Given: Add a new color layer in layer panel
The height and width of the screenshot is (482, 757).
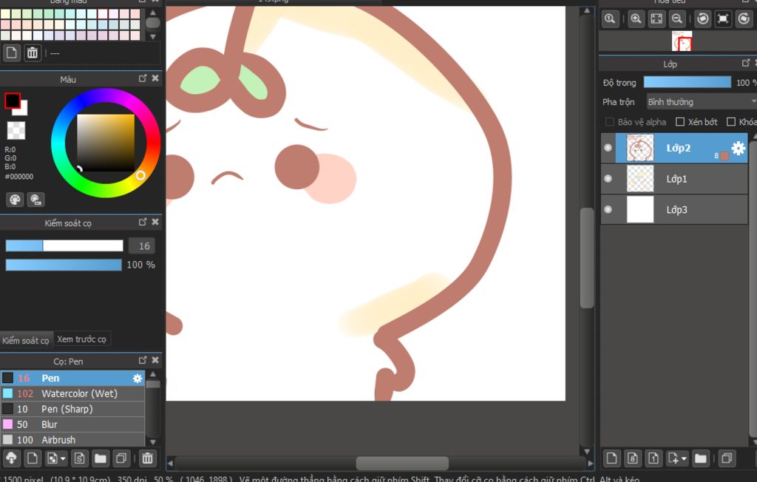Looking at the screenshot, I should 611,458.
